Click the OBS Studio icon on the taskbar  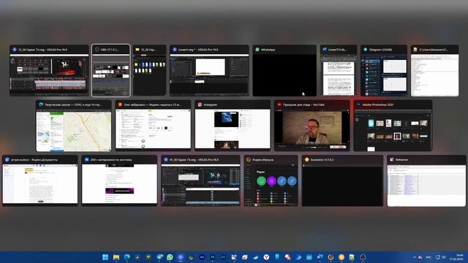[x=363, y=257]
